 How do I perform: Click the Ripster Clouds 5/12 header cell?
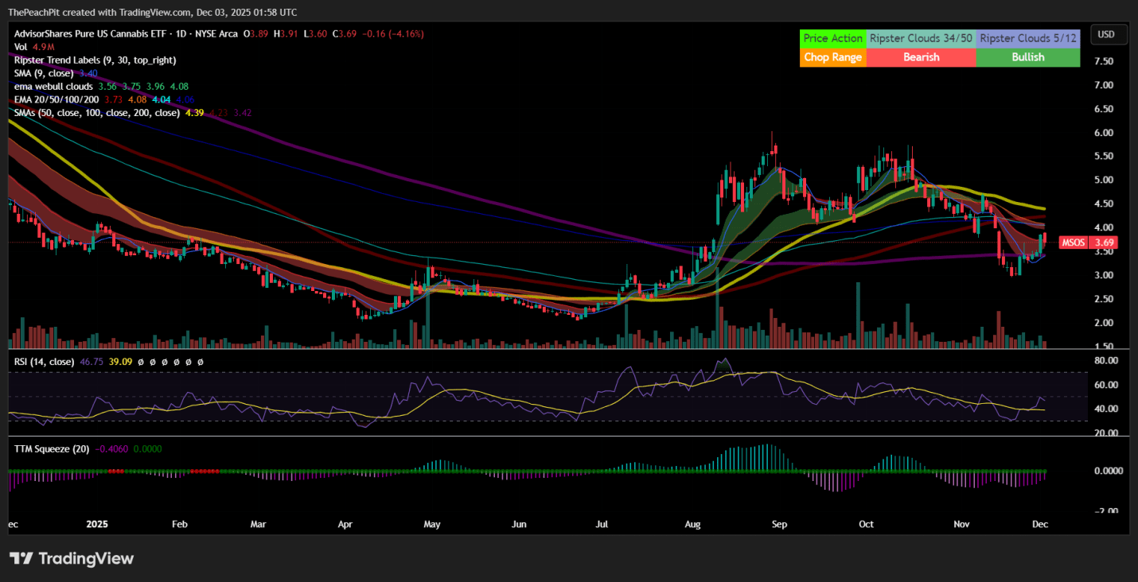click(1027, 38)
